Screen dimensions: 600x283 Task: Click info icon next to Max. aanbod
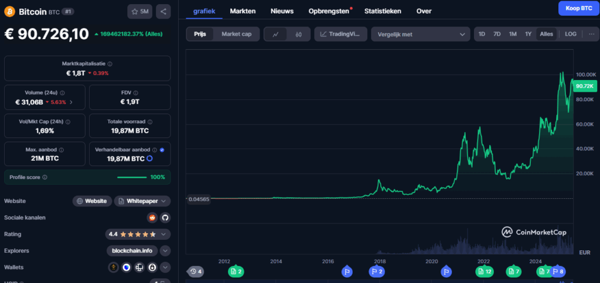click(x=62, y=150)
